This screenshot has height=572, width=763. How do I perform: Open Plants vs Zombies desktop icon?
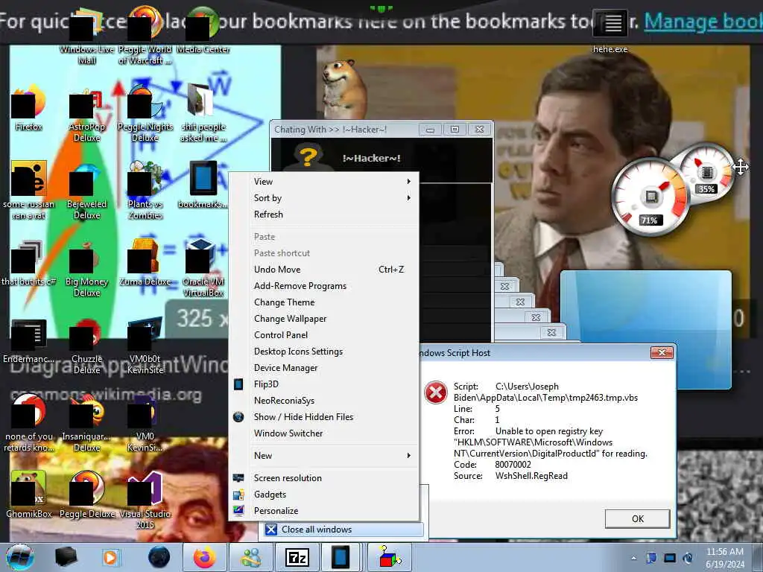[145, 191]
